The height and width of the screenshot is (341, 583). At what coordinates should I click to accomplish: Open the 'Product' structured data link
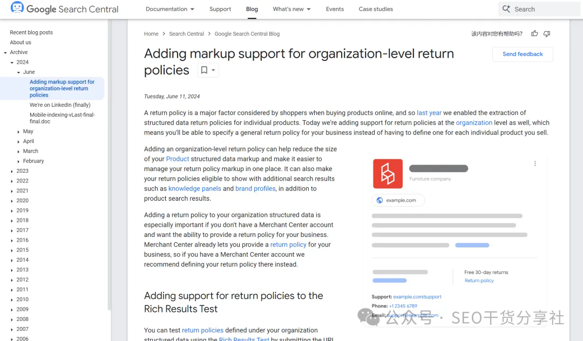coord(178,159)
